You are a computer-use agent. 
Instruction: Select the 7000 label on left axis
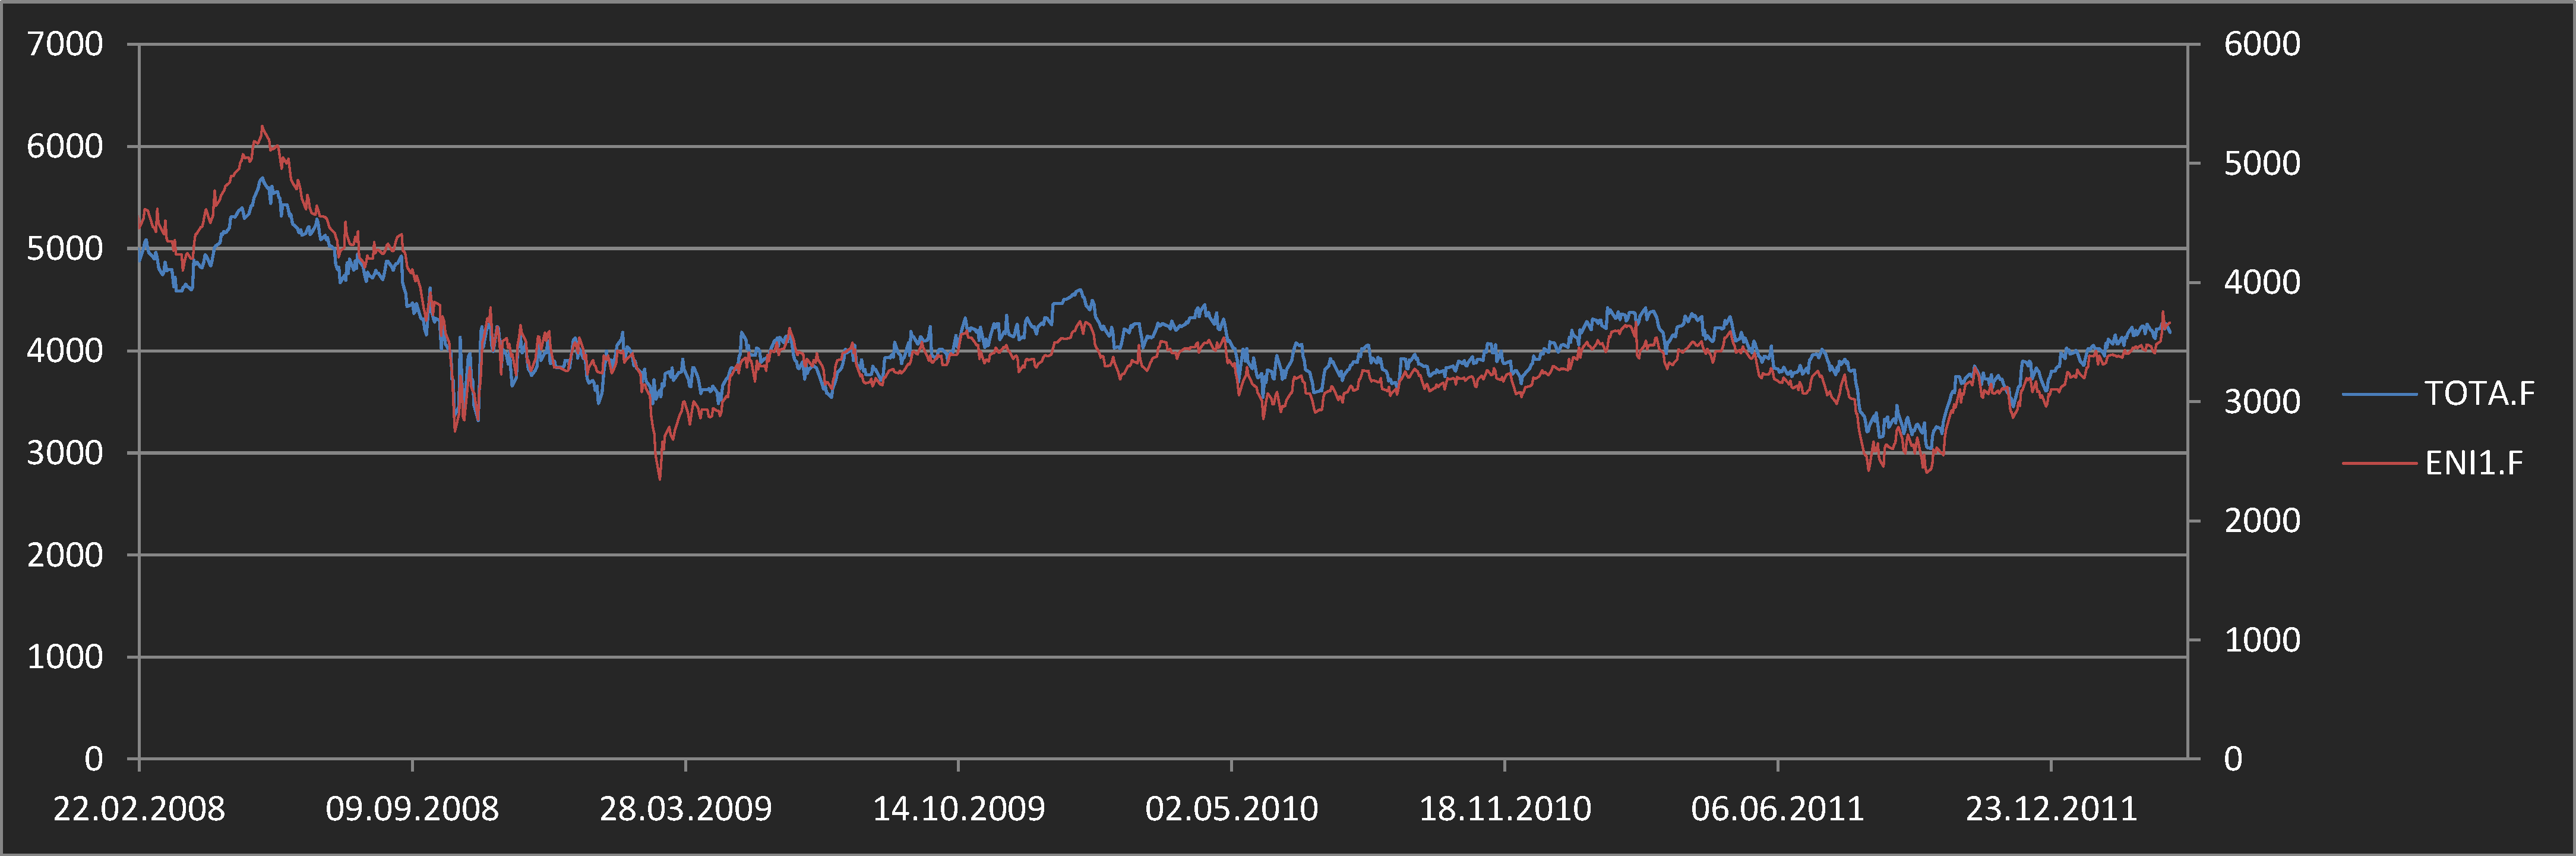coord(65,44)
